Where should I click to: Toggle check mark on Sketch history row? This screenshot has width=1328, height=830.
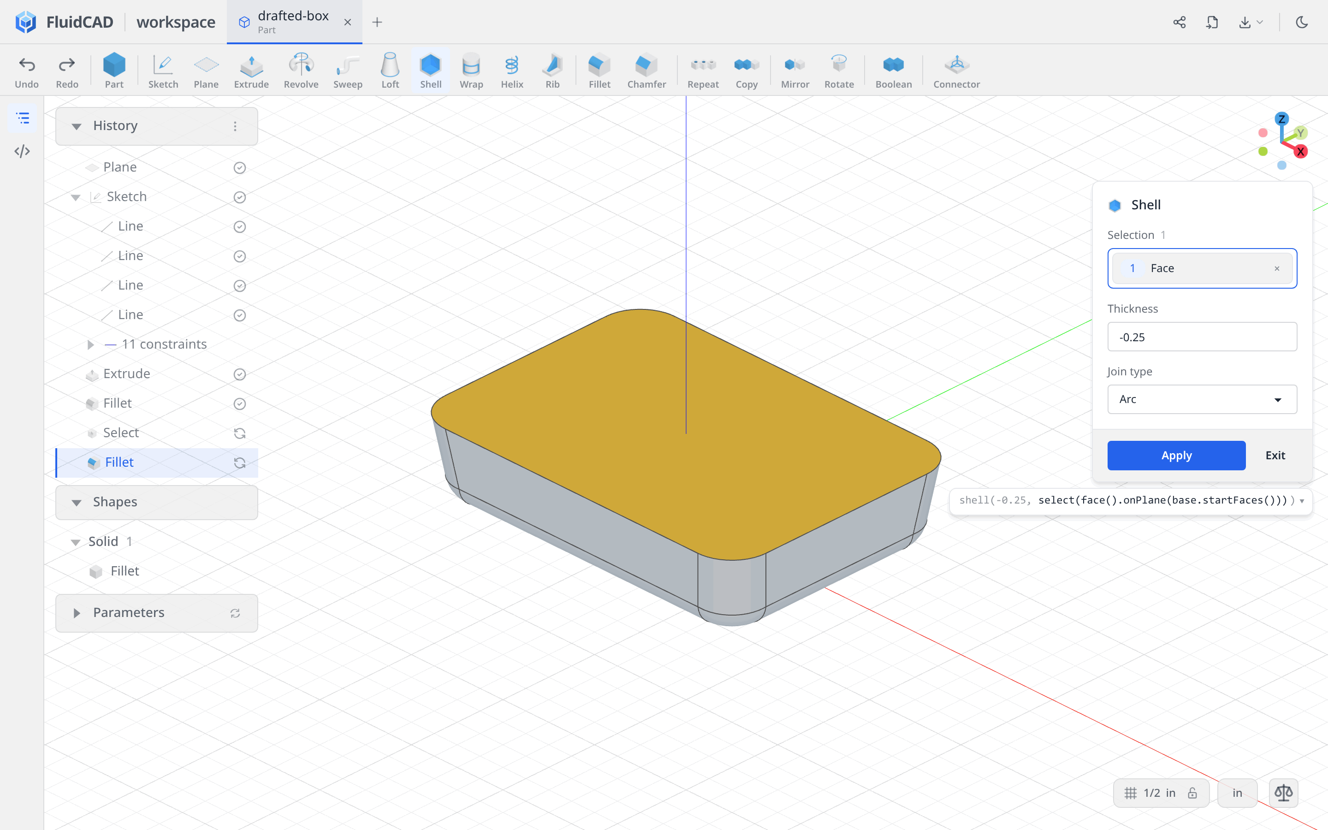click(x=239, y=197)
